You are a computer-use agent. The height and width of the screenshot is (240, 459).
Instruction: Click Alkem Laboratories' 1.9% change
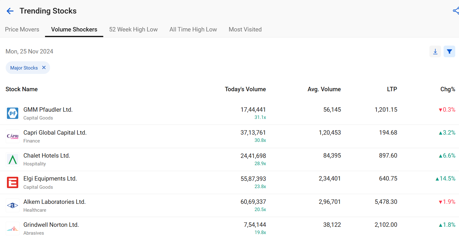click(447, 202)
